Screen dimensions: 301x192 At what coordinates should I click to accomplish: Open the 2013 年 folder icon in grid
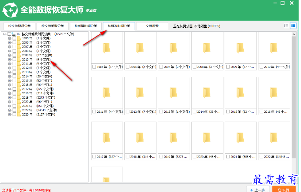173,93
